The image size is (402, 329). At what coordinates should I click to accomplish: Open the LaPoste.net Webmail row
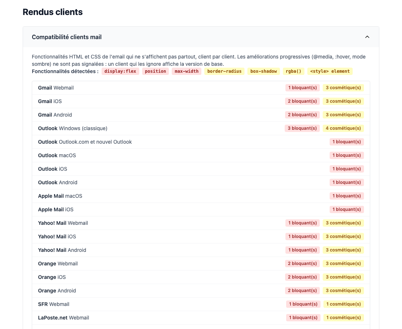point(201,318)
